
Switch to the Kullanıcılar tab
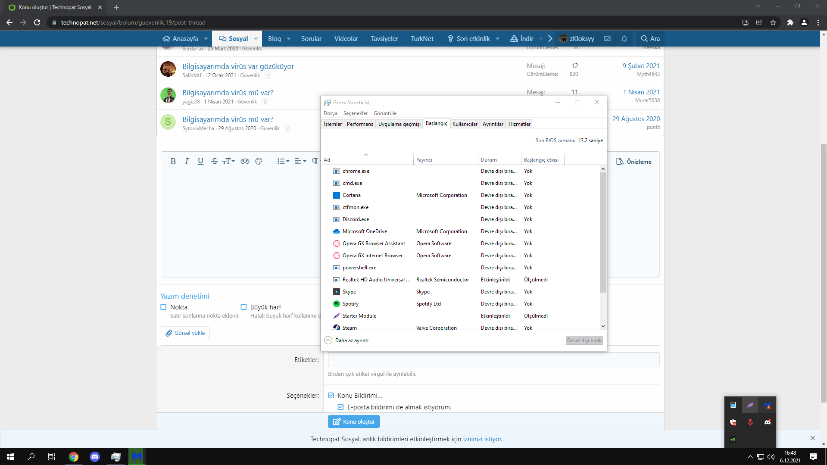coord(465,124)
